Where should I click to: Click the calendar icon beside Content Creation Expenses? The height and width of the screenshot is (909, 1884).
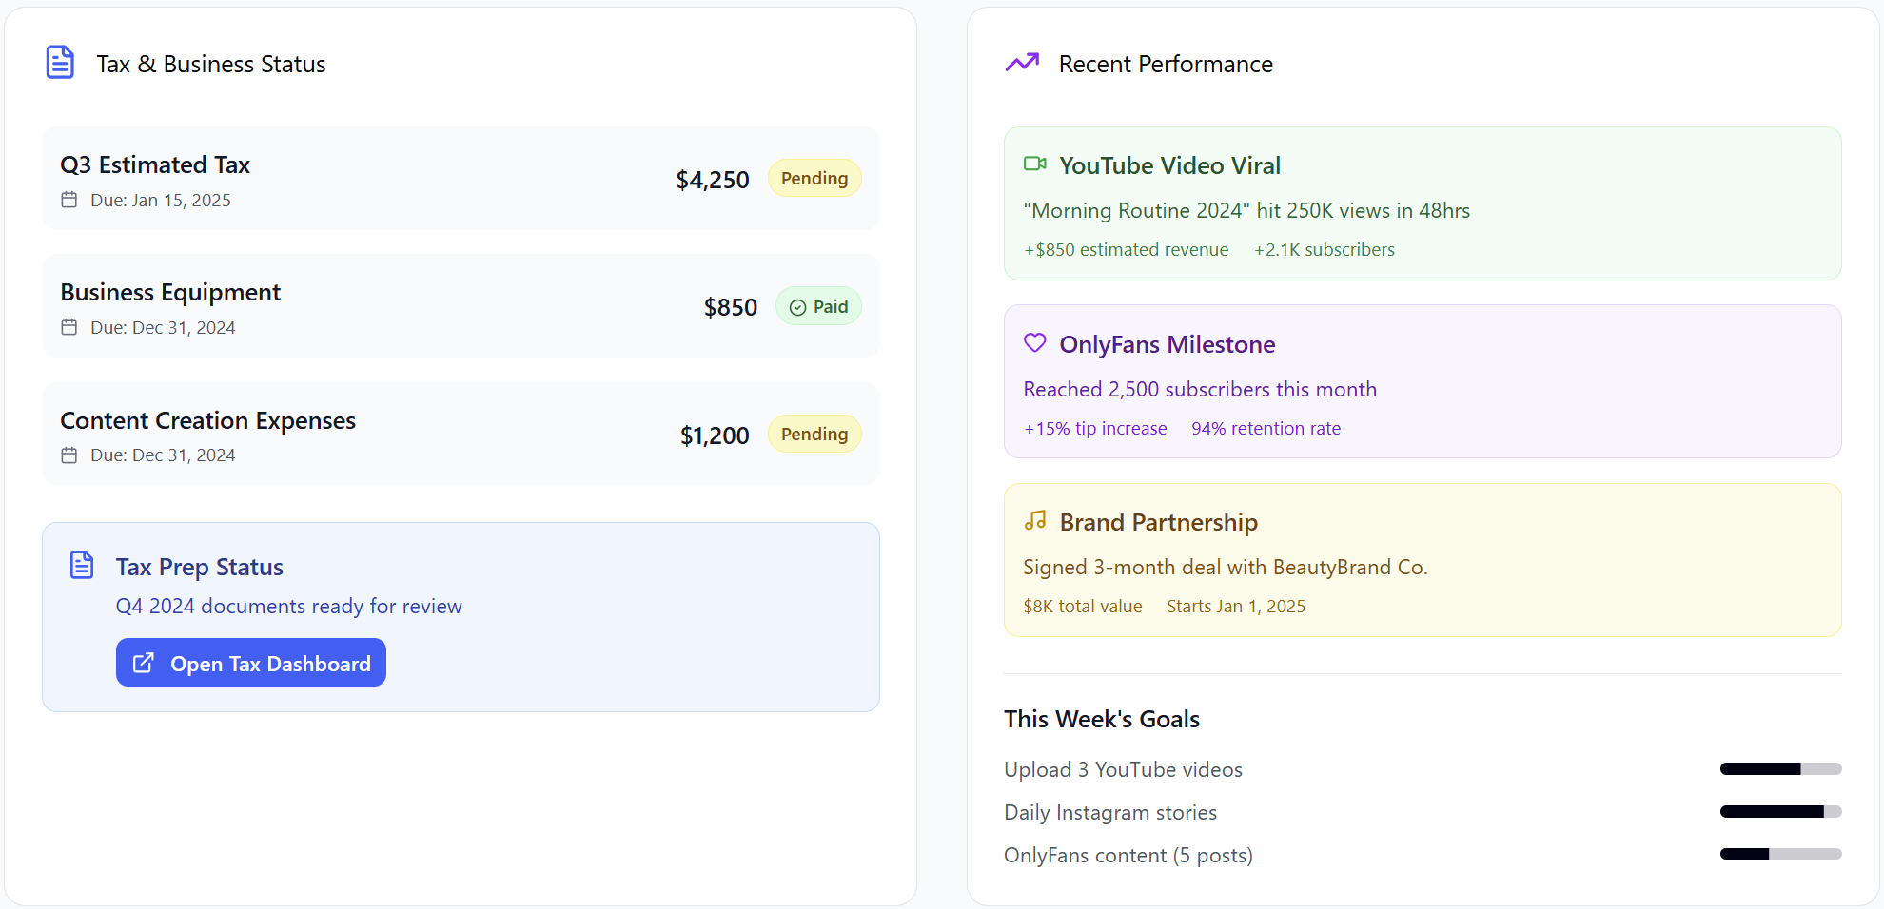69,454
